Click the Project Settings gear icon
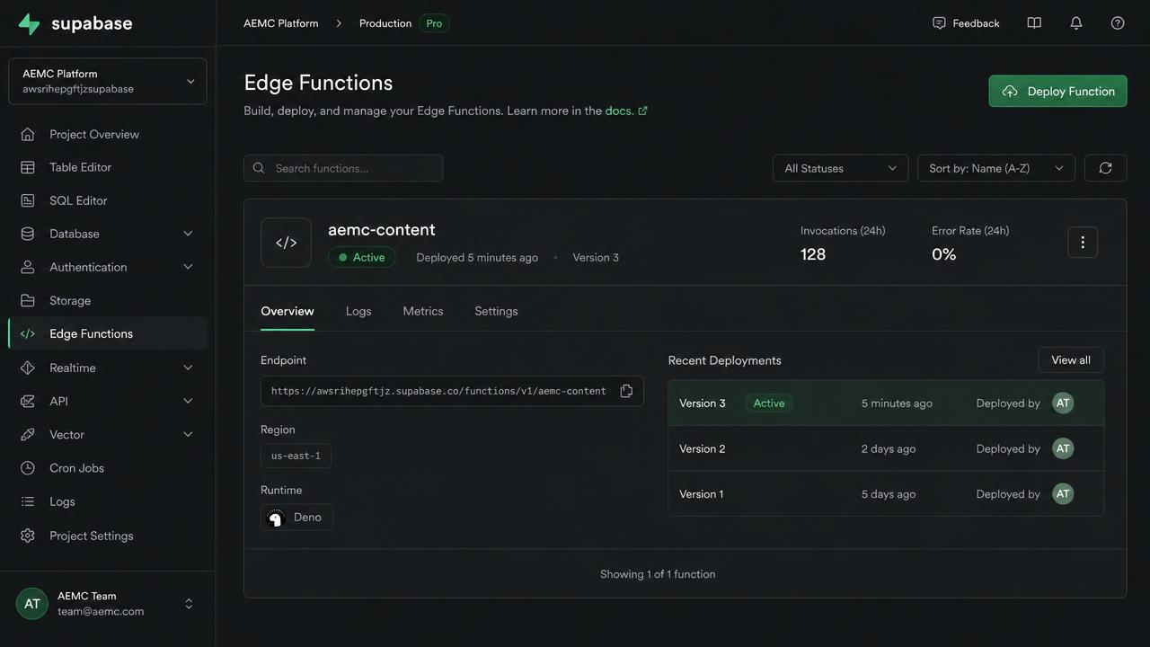The image size is (1150, 647). (28, 536)
